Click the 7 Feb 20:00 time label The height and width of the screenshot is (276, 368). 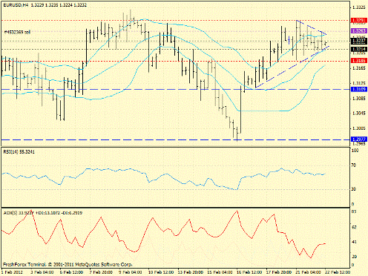(102, 272)
